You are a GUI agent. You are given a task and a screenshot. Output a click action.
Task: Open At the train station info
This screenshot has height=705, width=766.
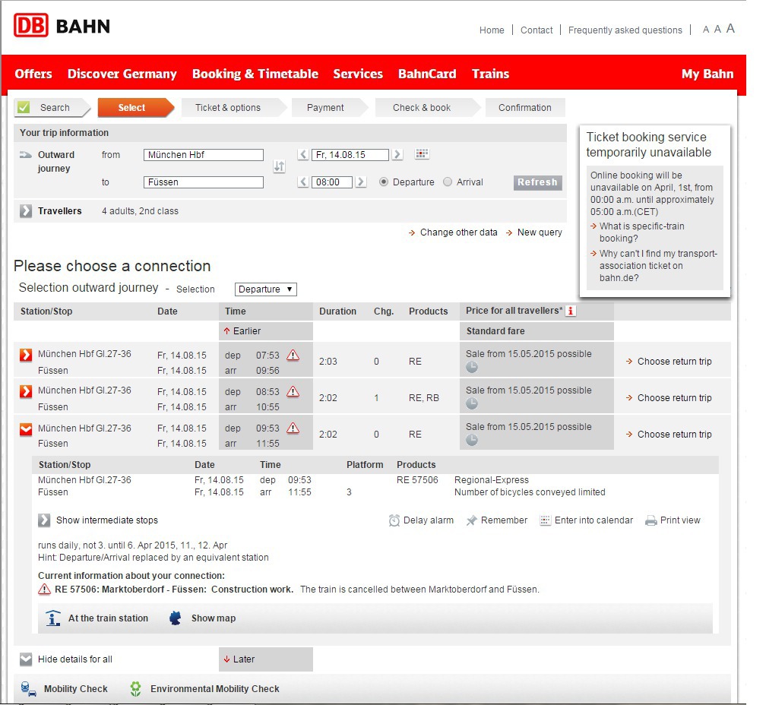[x=97, y=618]
